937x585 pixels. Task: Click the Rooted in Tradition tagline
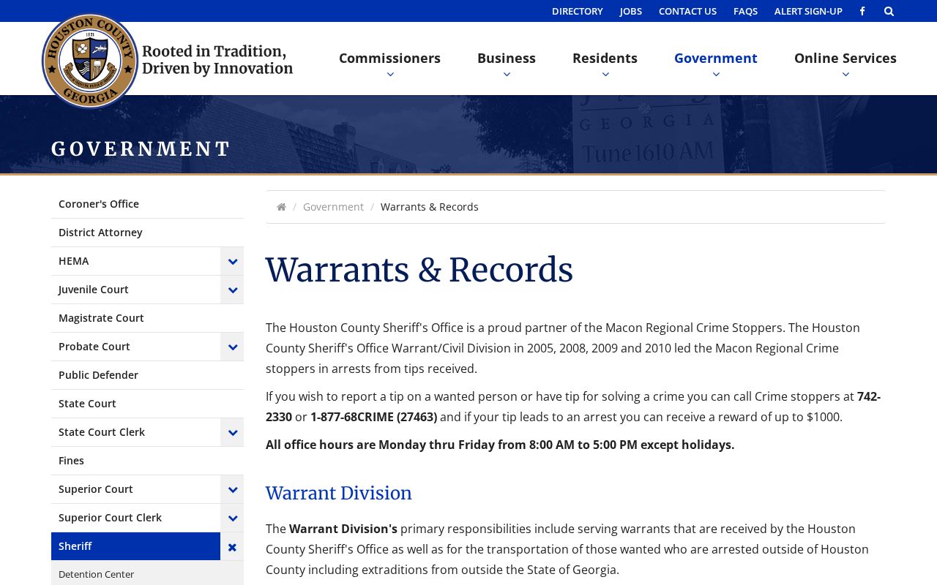217,60
